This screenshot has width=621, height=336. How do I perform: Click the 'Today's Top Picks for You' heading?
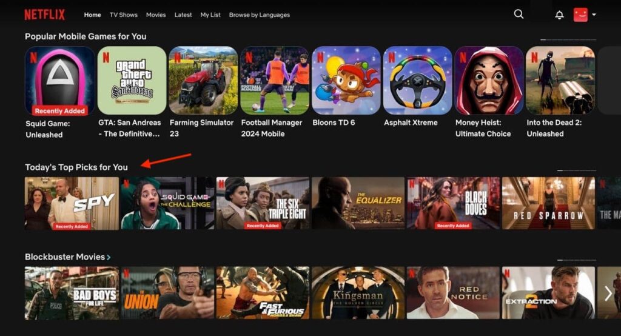pos(76,167)
